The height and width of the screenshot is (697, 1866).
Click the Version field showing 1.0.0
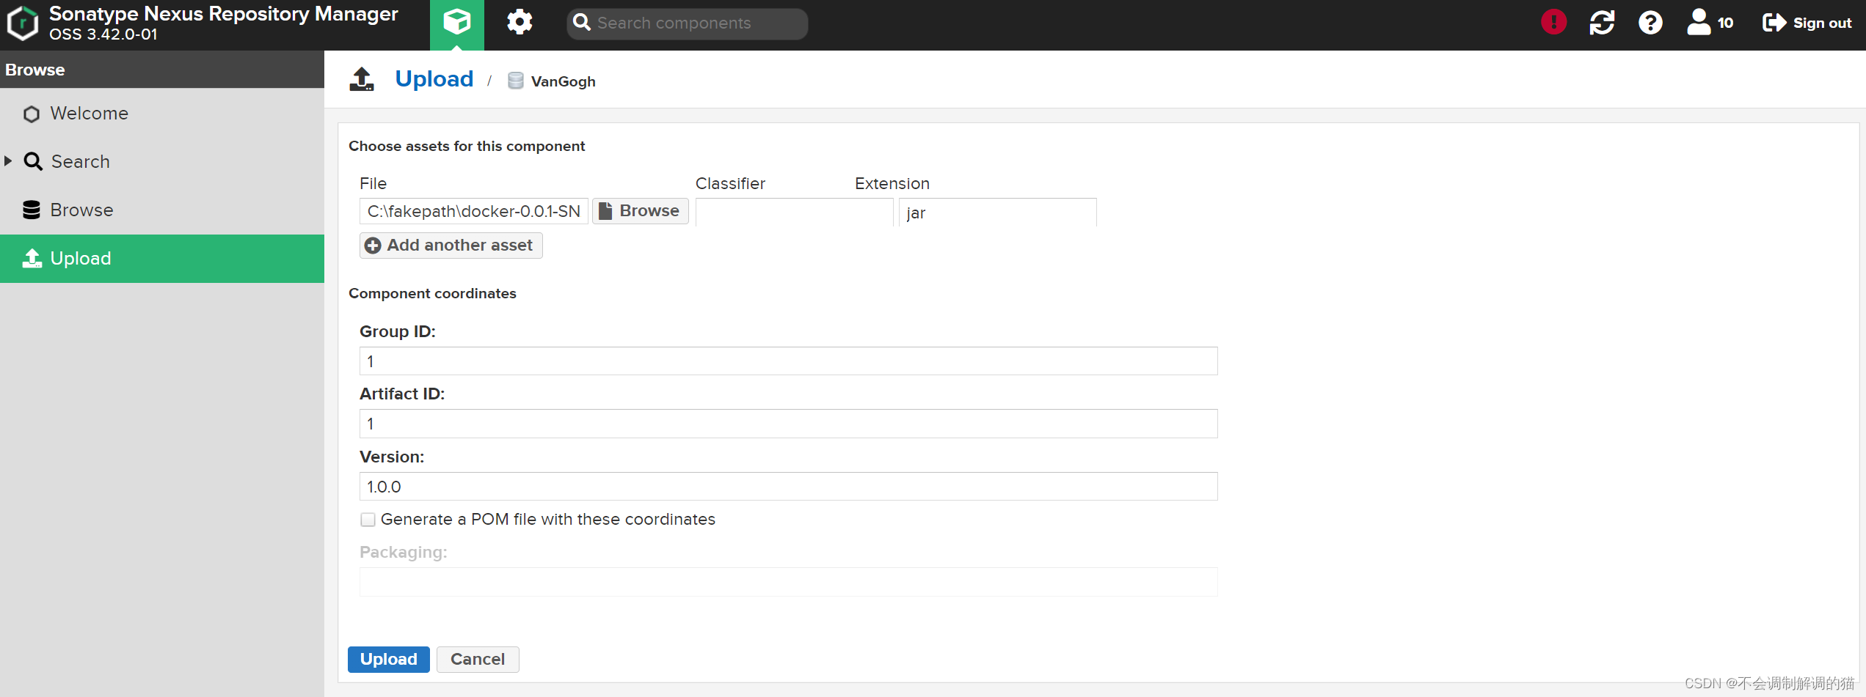[788, 487]
